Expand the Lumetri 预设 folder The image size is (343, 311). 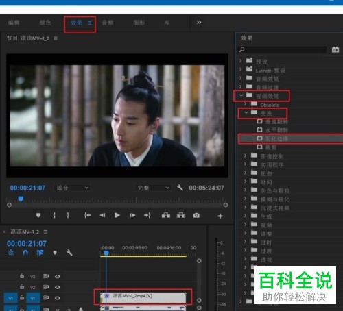241,69
